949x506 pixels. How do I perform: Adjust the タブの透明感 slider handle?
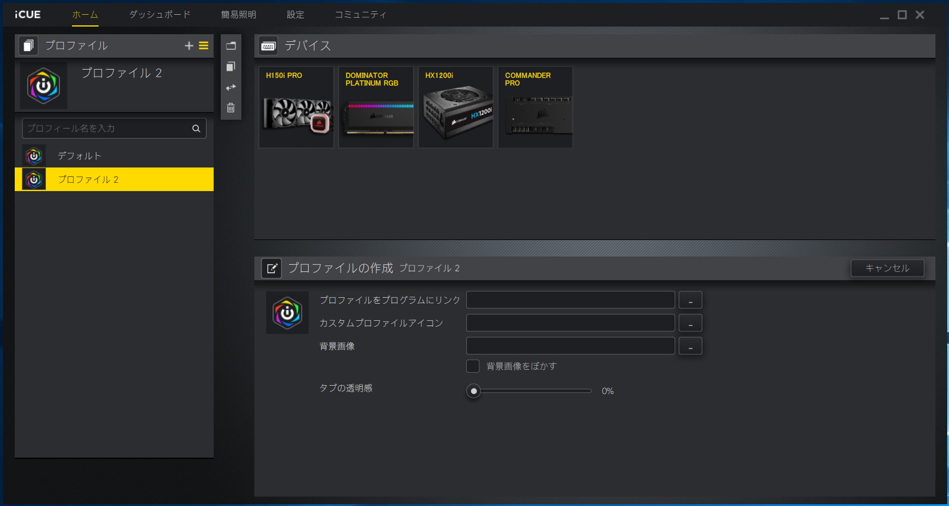[x=473, y=391]
